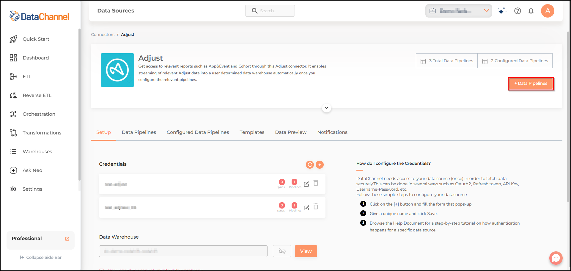Click the Adjust breadcrumb text
The height and width of the screenshot is (271, 571).
pos(128,35)
